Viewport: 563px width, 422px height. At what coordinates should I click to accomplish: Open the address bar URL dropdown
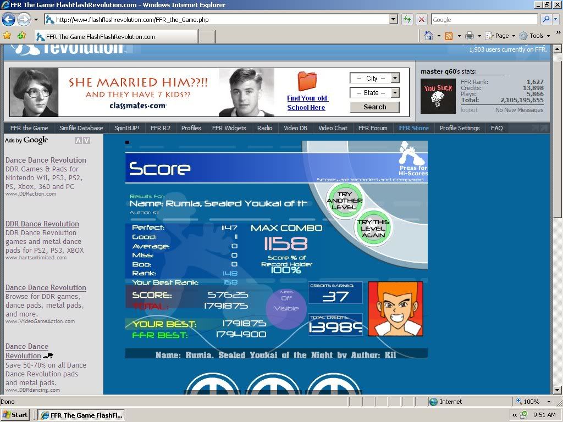(x=393, y=19)
